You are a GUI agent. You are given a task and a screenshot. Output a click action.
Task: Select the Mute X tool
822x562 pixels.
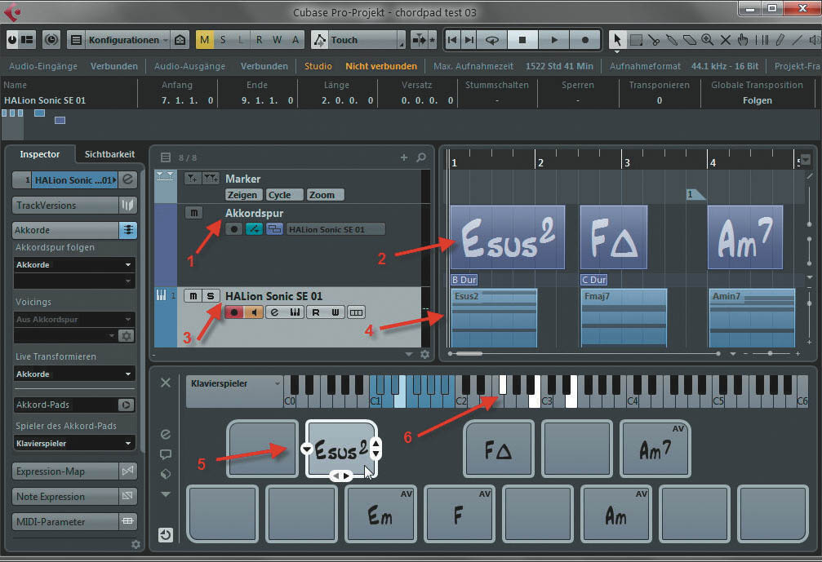(x=726, y=40)
